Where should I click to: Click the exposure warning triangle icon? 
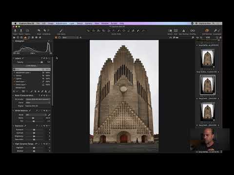(x=184, y=31)
